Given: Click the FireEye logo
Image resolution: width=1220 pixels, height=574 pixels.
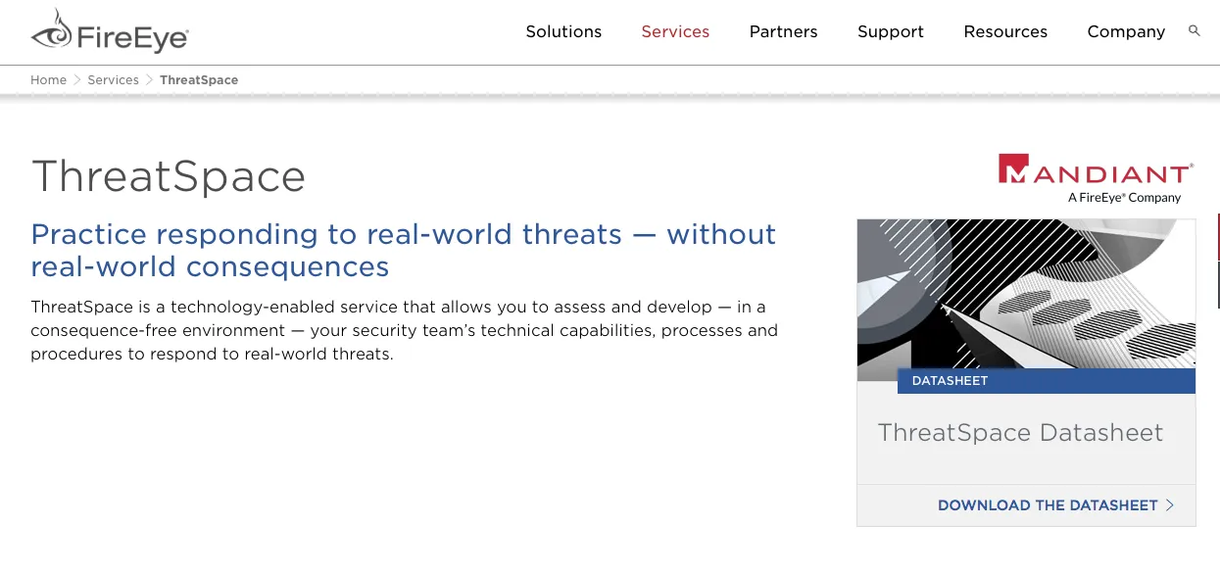Looking at the screenshot, I should (110, 31).
